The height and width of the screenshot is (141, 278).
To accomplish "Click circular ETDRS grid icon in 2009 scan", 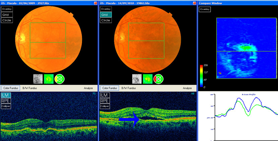I will (x=60, y=79).
